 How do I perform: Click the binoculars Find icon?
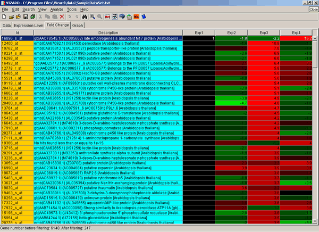coord(85,16)
